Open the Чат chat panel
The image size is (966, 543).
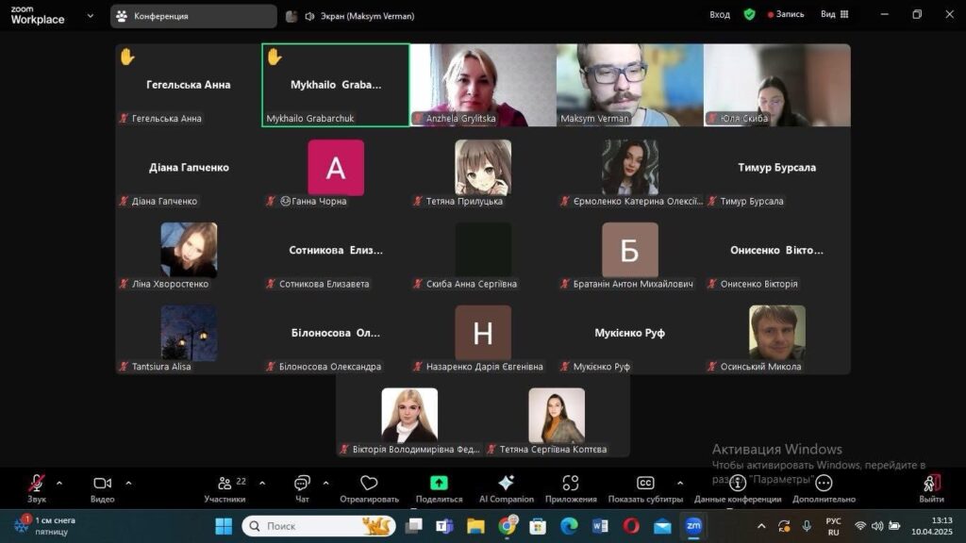[302, 484]
